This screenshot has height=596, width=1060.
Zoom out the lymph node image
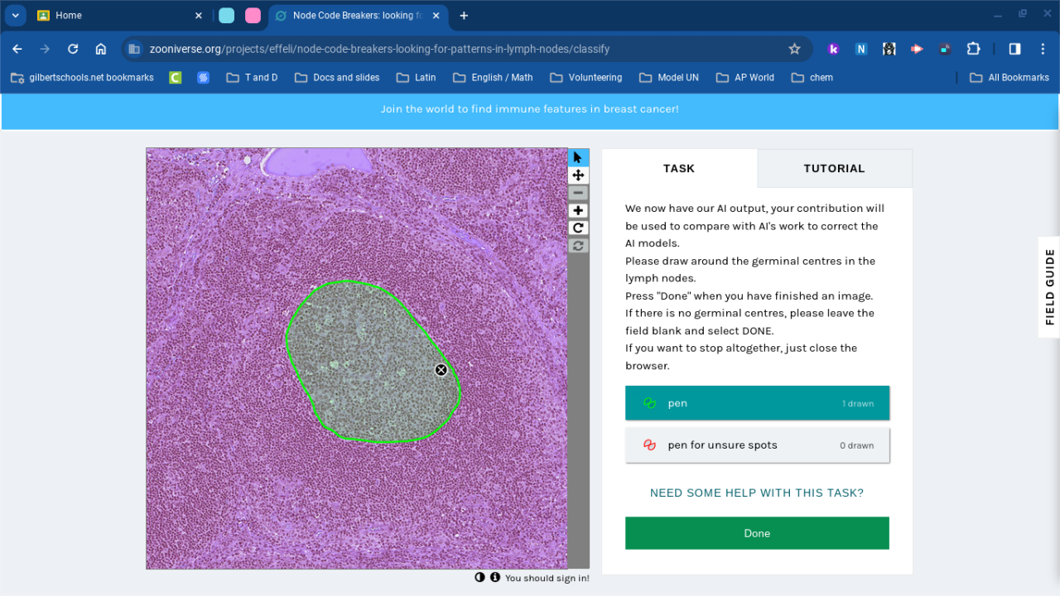(578, 193)
